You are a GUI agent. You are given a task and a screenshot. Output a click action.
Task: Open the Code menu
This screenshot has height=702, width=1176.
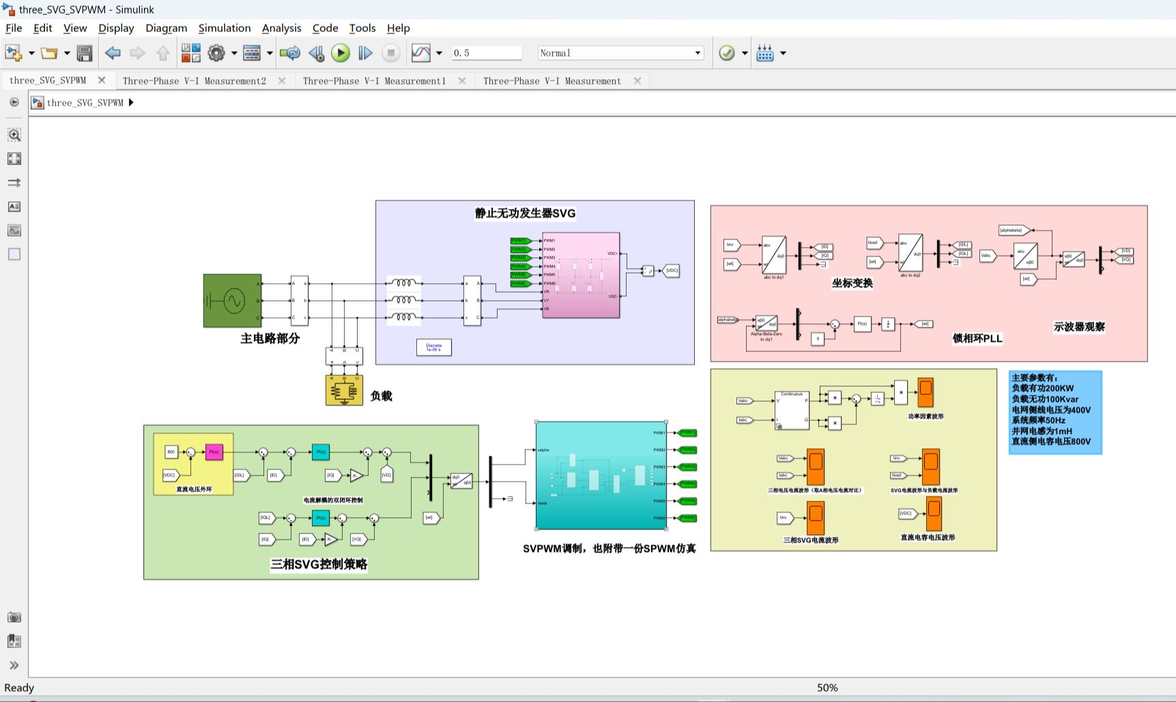(325, 28)
